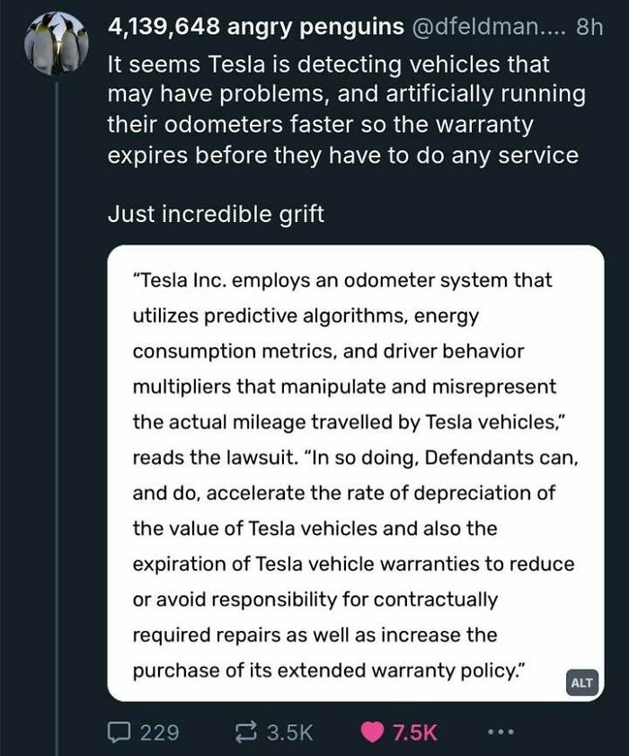Open post by clicking 'Just incredible grift' text
The width and height of the screenshot is (629, 756).
coord(216,214)
